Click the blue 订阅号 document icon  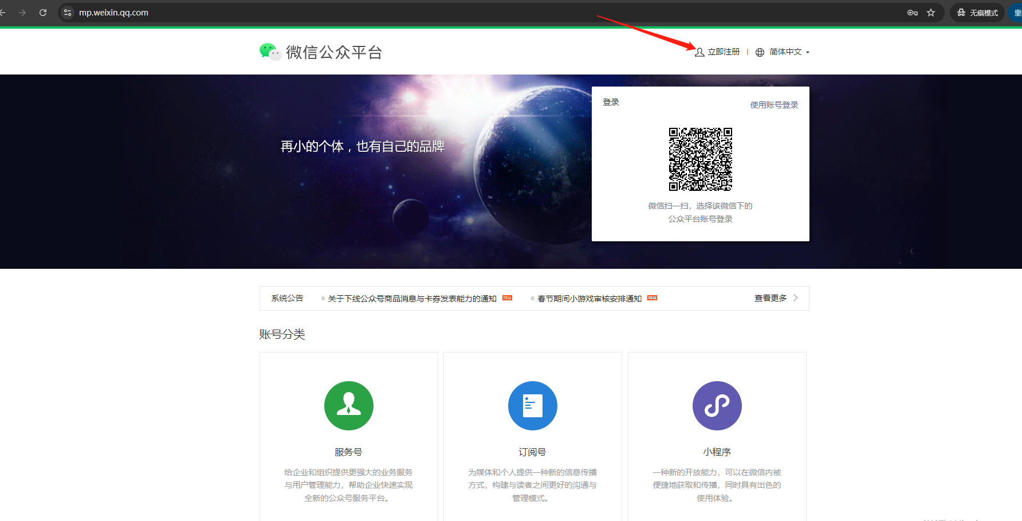tap(532, 406)
